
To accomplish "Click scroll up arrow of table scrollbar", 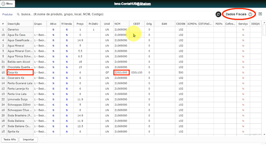I will (264, 23).
